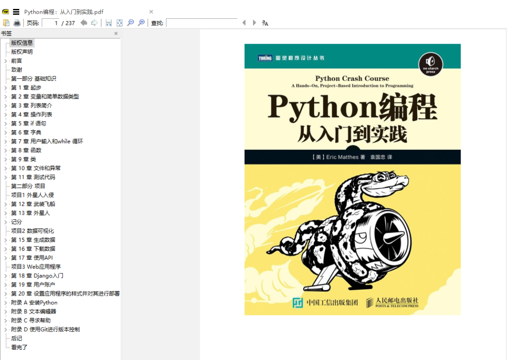Image resolution: width=507 pixels, height=360 pixels.
Task: Open 项目1 外星人入侵 bookmark
Action: click(x=32, y=195)
